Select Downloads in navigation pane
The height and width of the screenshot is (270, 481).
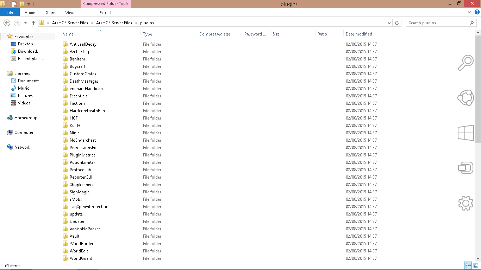click(x=28, y=51)
